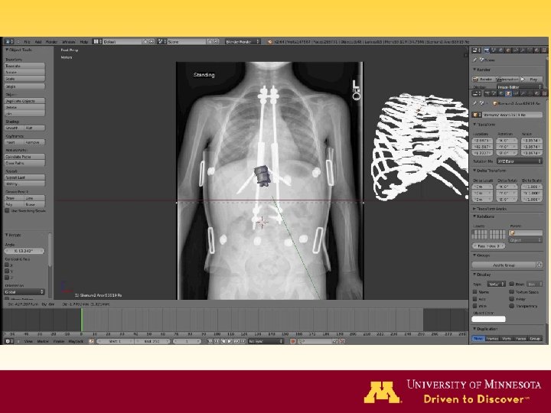Click the Origin button in Object Tools
Viewport: 551px width, 413px height.
24,86
